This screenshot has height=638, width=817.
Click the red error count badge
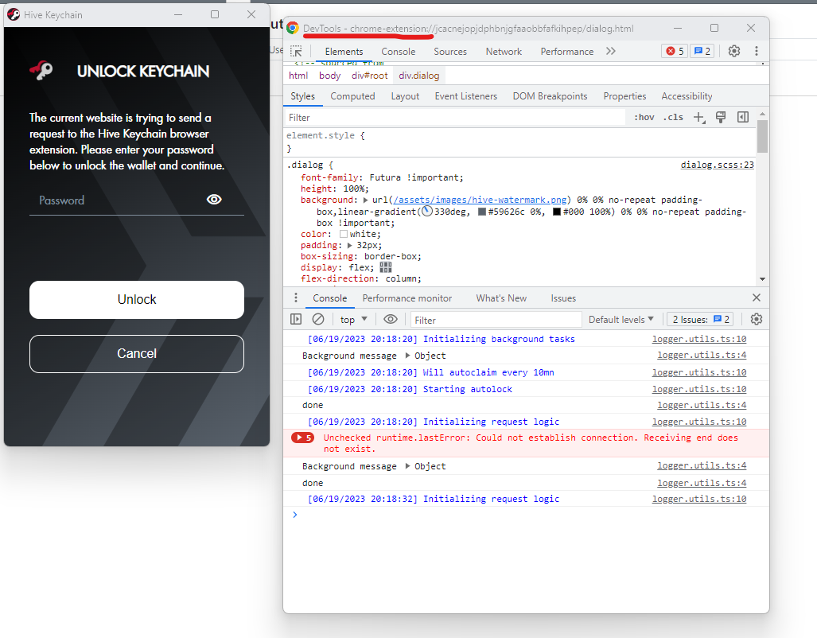[675, 51]
